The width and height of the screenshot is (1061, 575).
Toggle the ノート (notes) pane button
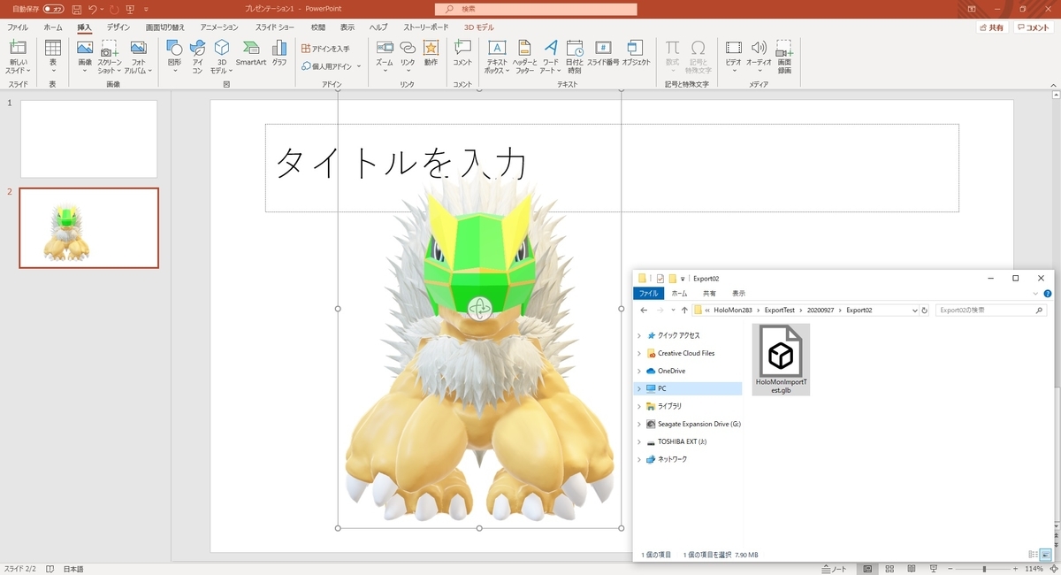click(835, 568)
